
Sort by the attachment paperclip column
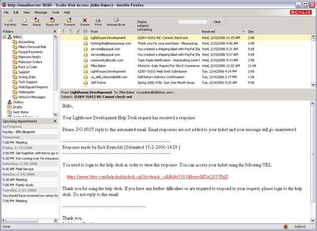coord(78,31)
